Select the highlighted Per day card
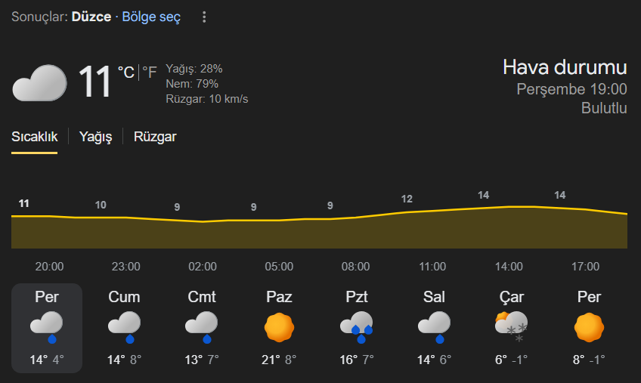This screenshot has width=641, height=383. [47, 328]
